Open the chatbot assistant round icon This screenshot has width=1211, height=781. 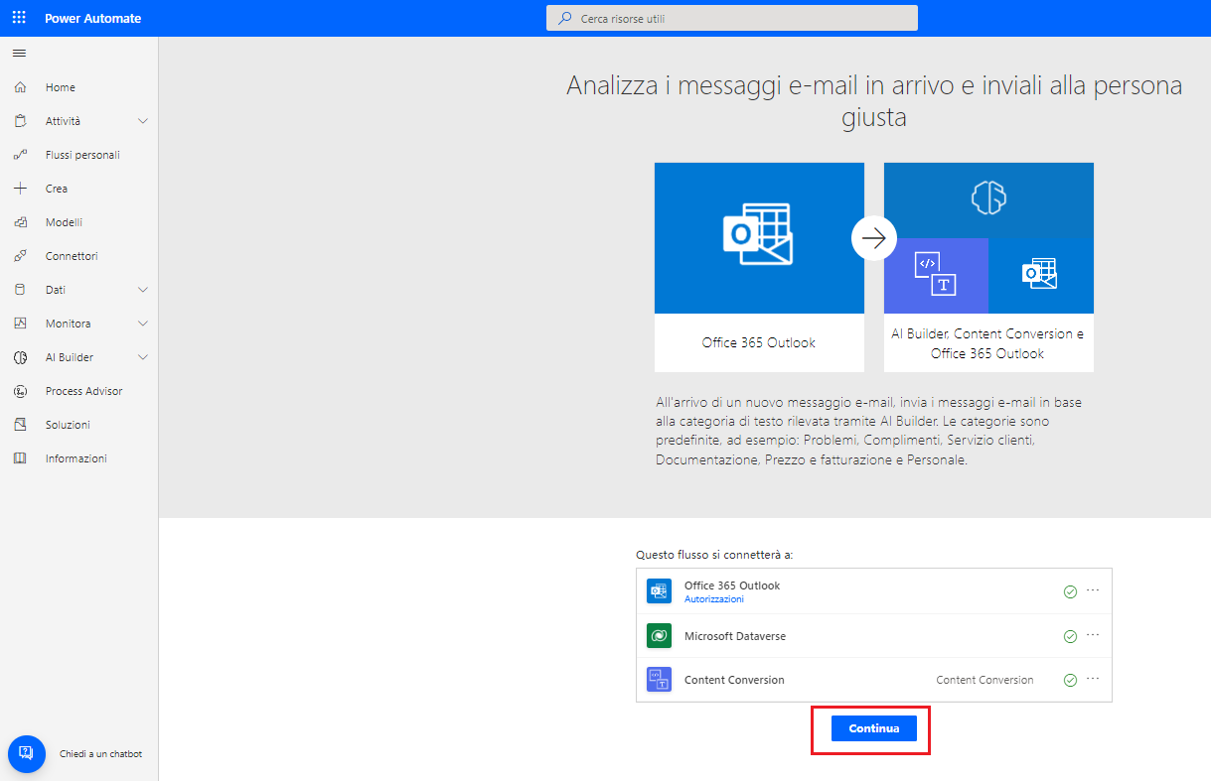tap(27, 754)
